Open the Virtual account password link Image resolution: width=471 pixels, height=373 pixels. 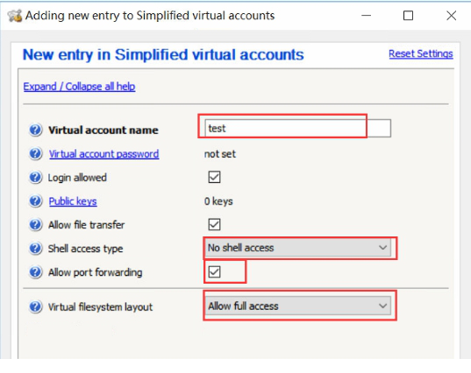[x=103, y=154]
